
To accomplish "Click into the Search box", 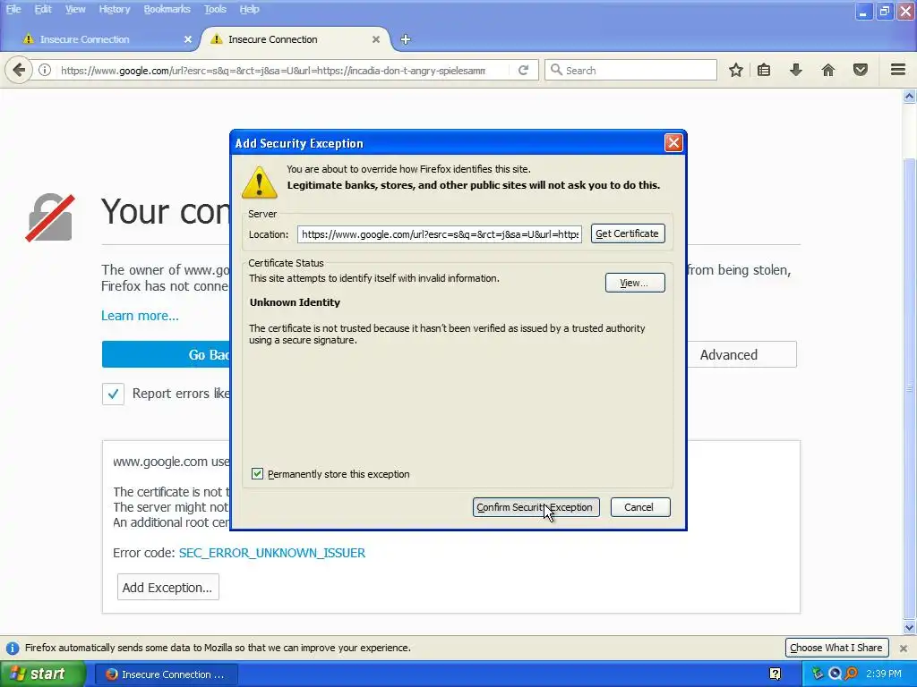I will pos(631,70).
